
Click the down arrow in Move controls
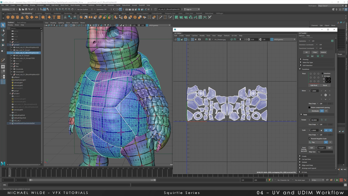[325, 99]
